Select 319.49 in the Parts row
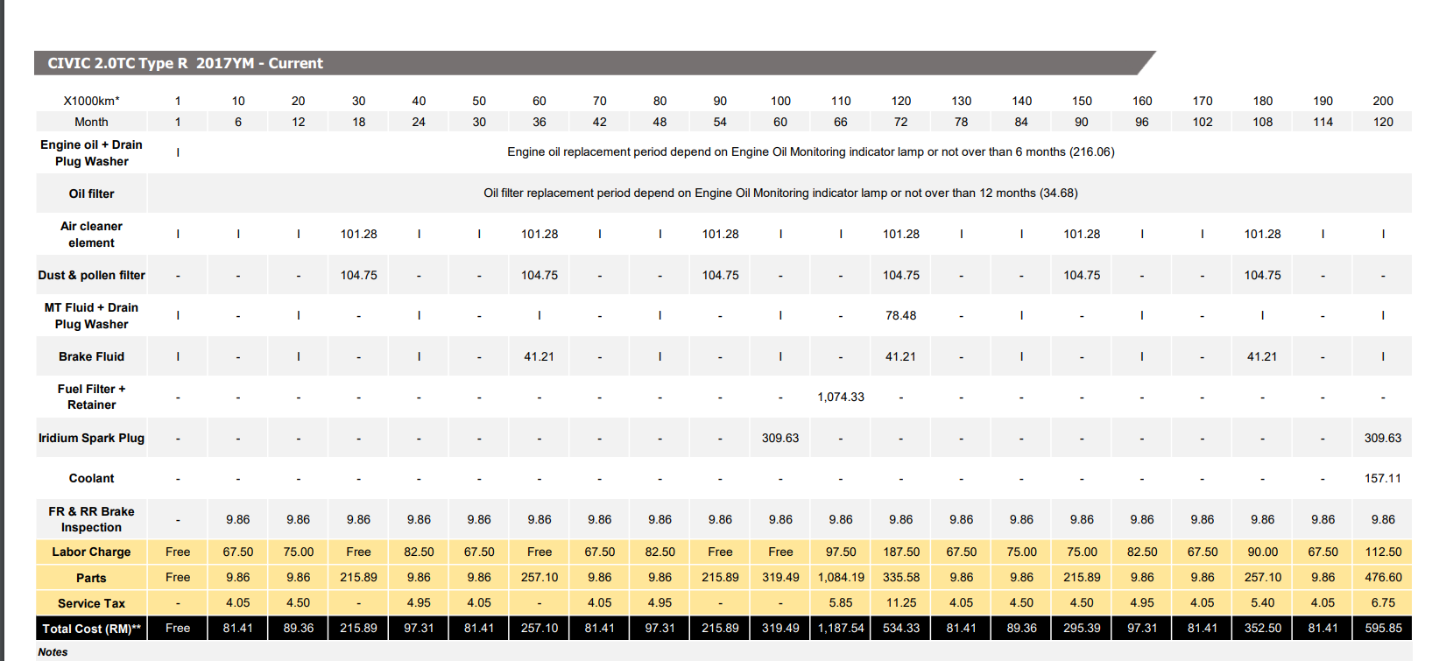The image size is (1432, 661). point(780,577)
